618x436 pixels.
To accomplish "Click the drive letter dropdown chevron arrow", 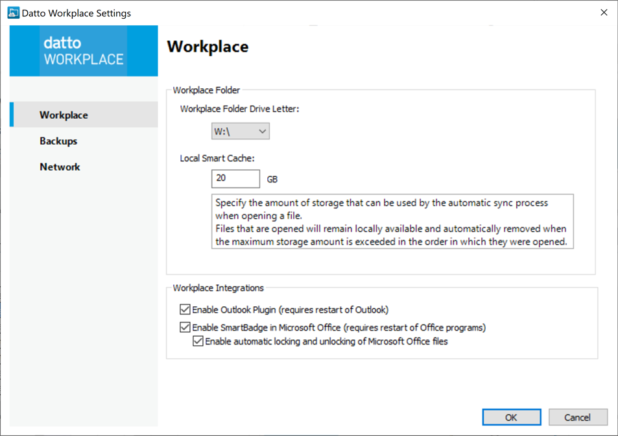I will [x=262, y=132].
